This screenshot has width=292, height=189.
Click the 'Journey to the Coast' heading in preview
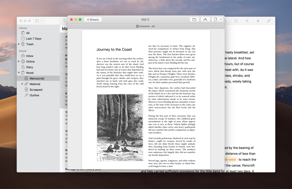point(114,50)
